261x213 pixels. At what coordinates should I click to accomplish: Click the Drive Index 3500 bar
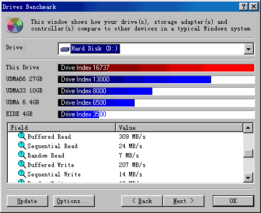pos(79,114)
